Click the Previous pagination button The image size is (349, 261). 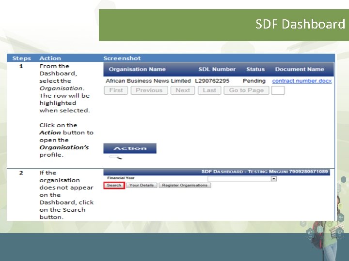[149, 90]
